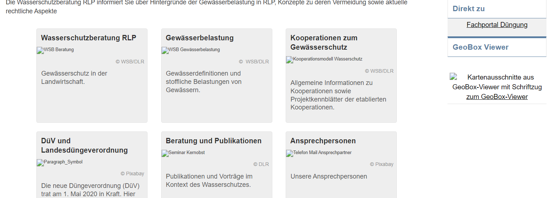
Task: Open the Gewässerbelastung card heading
Action: point(200,38)
